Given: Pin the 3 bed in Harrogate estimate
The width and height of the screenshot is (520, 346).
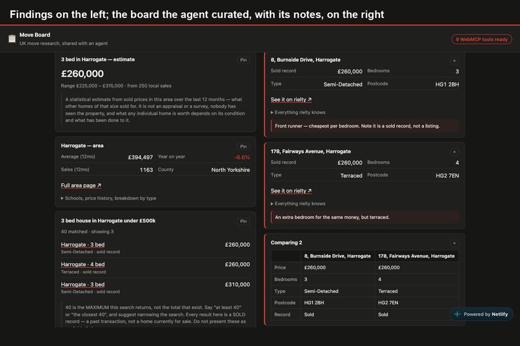Looking at the screenshot, I should pos(243,60).
